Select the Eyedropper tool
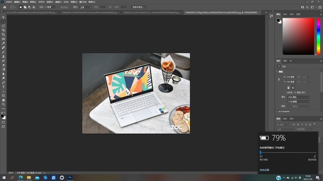The image size is (323, 181). tap(4, 43)
